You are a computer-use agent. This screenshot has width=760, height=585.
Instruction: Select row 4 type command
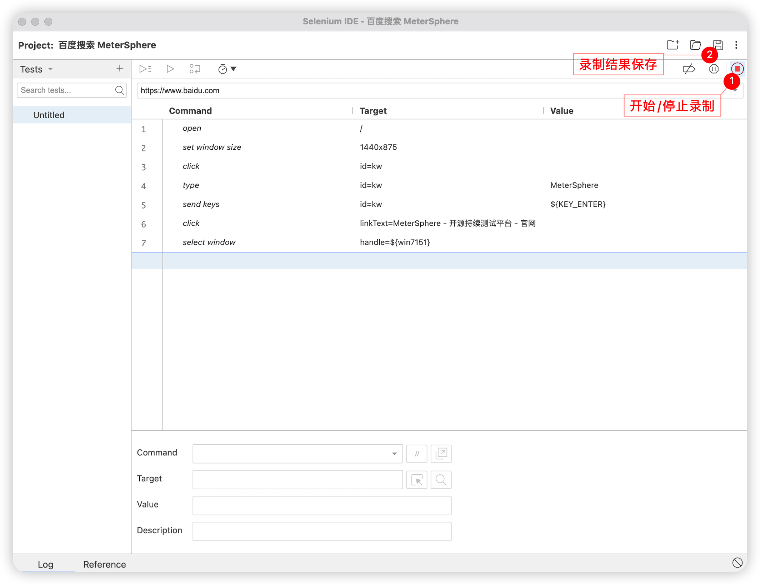coord(439,185)
